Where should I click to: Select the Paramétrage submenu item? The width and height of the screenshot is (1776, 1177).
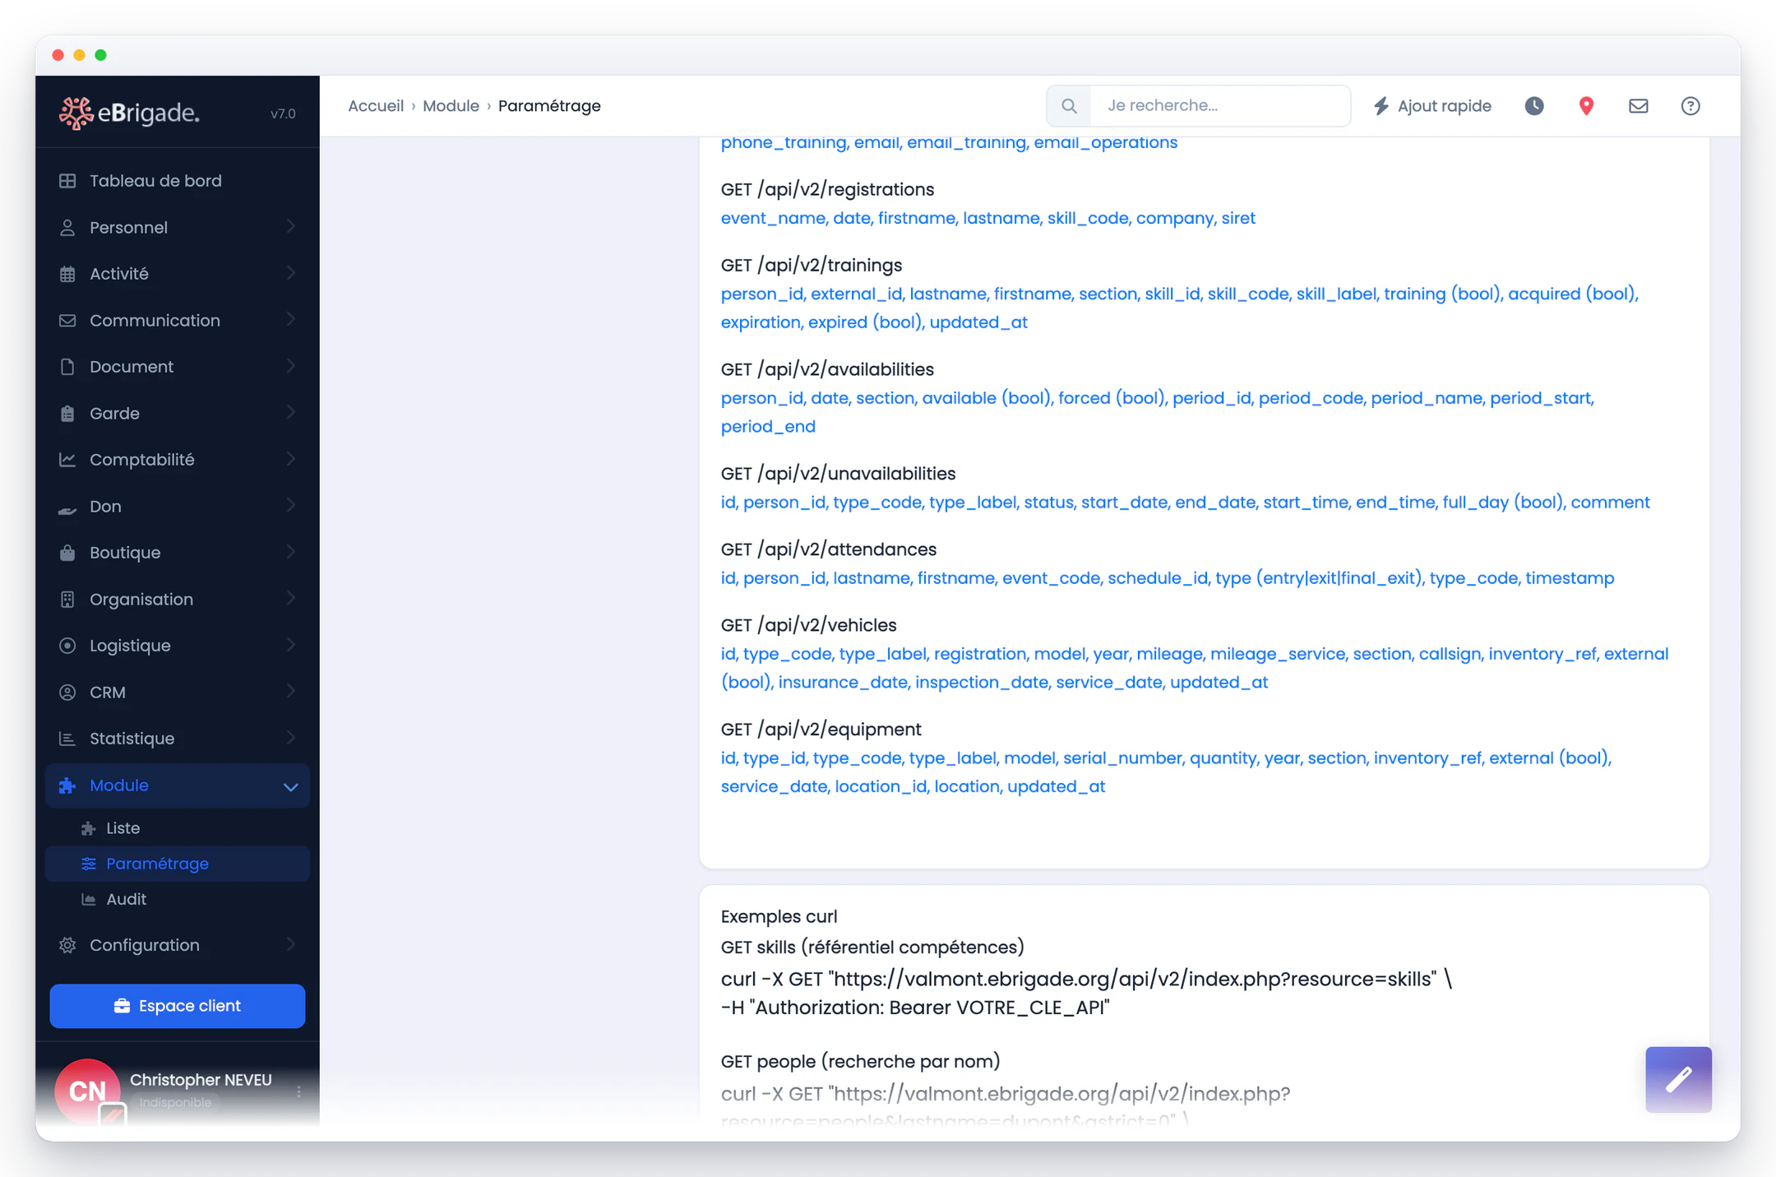[x=178, y=864]
